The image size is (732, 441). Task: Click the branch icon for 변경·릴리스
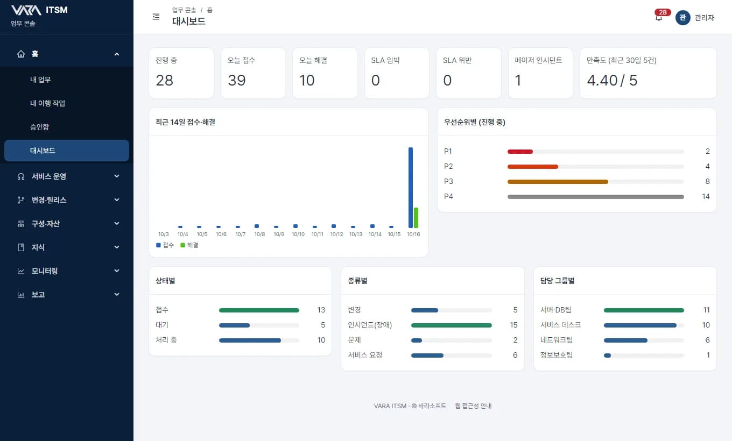coord(21,200)
